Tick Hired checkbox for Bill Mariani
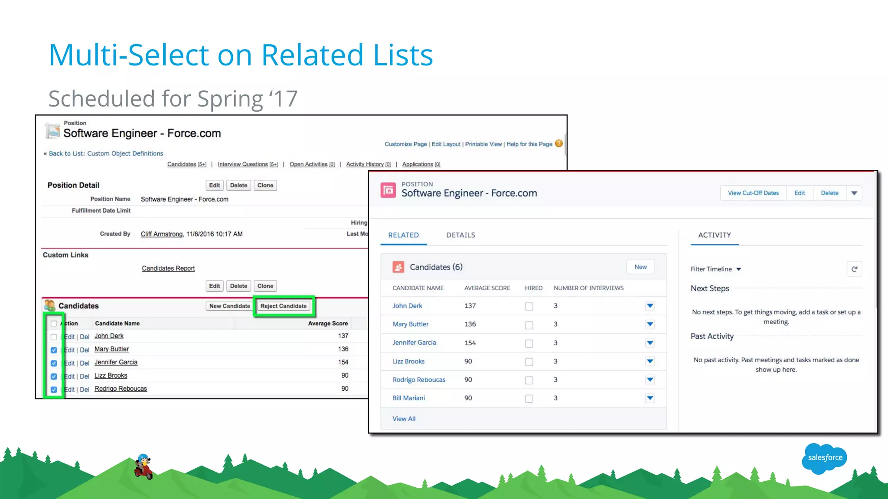Image resolution: width=888 pixels, height=499 pixels. [x=529, y=399]
